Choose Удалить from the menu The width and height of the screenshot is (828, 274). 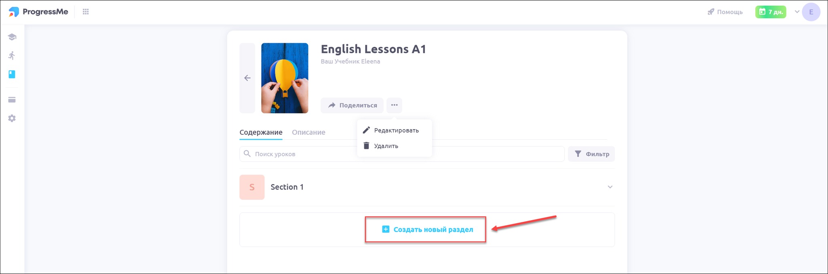(x=386, y=146)
